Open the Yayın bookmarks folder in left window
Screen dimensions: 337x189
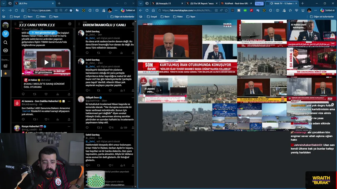[54, 17]
